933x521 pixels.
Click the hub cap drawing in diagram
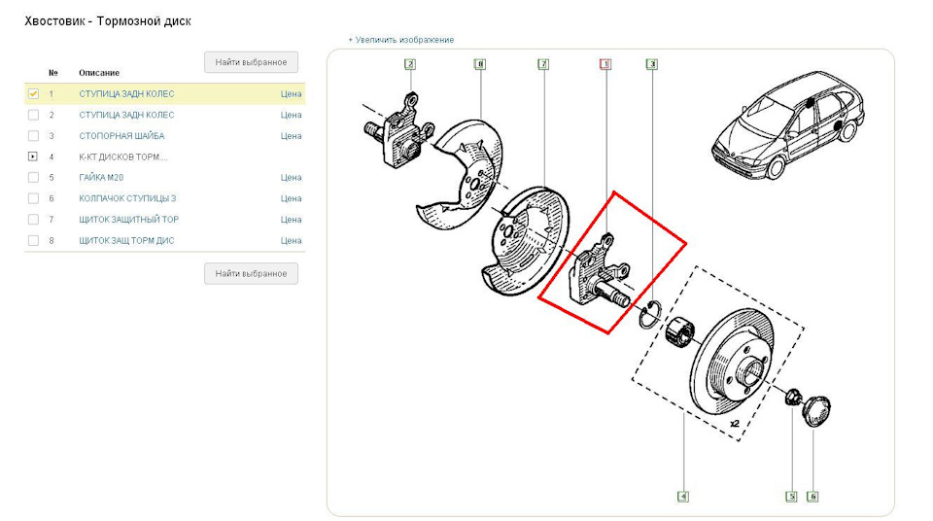pos(817,410)
